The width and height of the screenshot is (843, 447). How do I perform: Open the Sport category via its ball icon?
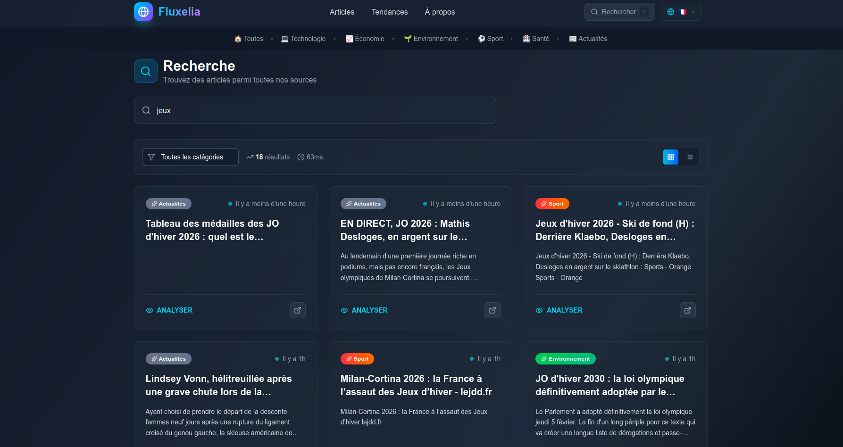[x=481, y=38]
